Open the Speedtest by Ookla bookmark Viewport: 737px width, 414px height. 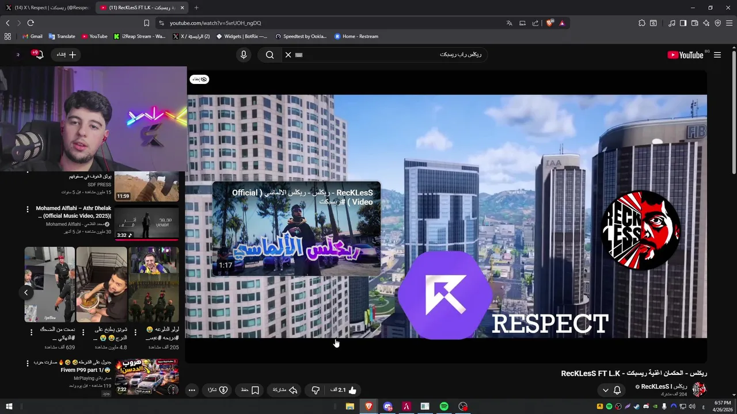(x=301, y=36)
